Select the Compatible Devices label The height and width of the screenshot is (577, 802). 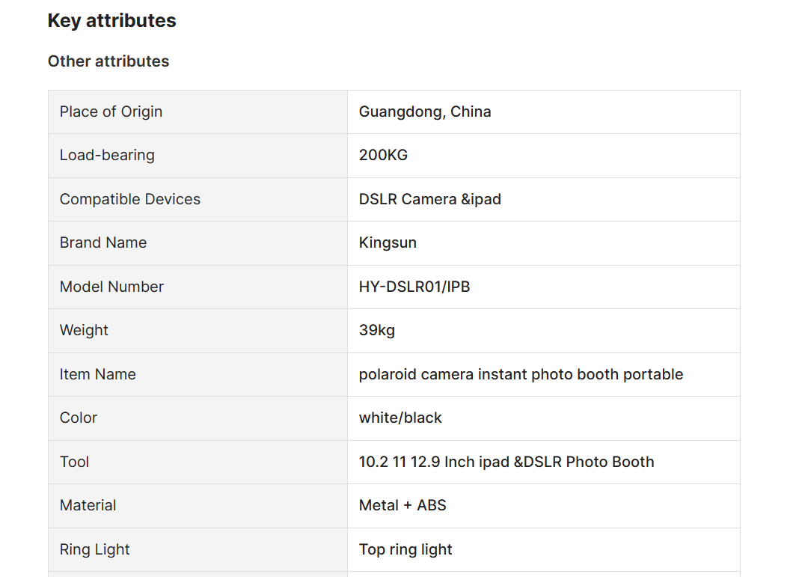[x=130, y=199]
